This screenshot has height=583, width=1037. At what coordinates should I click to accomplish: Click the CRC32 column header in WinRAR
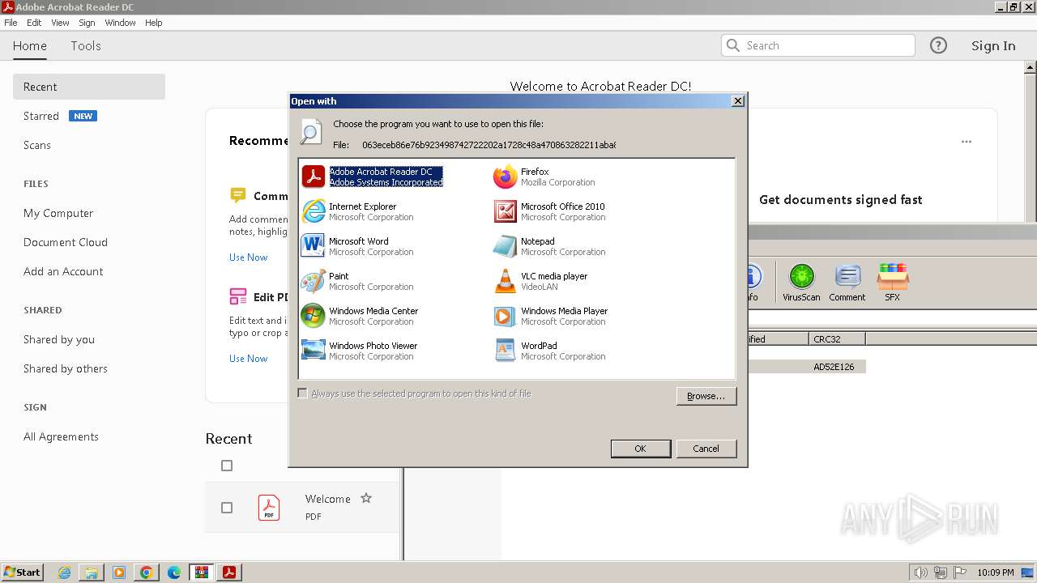pos(837,339)
